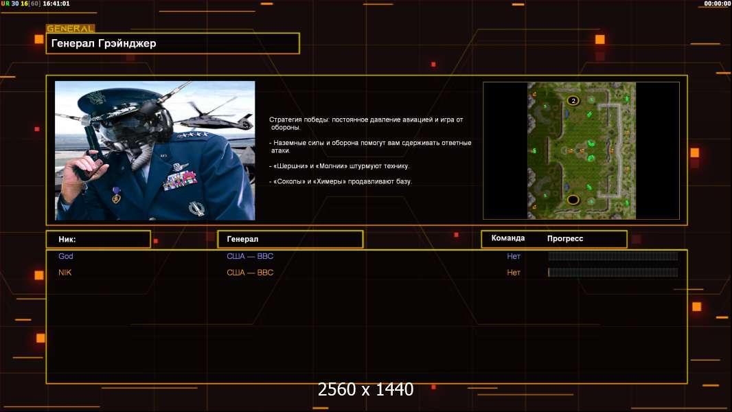Click the GENERAL label tag
732x412 pixels.
pyautogui.click(x=70, y=29)
